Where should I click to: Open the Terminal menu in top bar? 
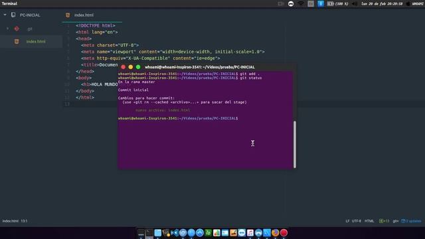click(9, 3)
